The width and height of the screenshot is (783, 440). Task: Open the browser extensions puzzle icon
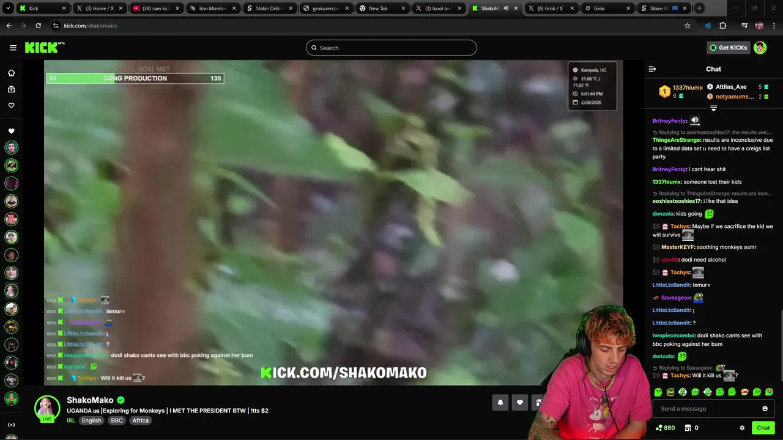point(723,26)
